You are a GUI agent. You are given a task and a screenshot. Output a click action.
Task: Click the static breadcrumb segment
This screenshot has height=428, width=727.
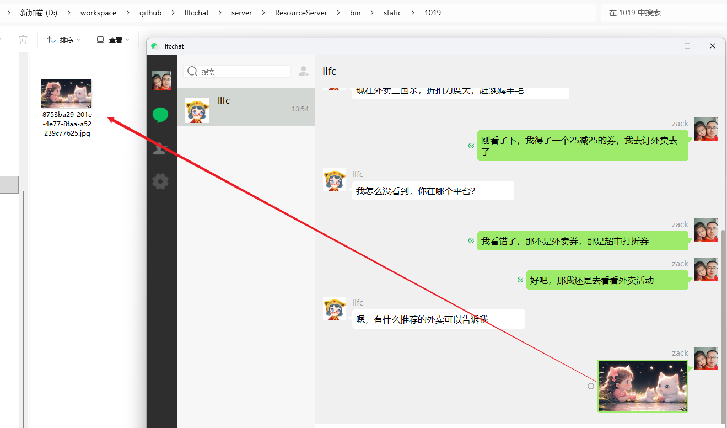pos(392,13)
